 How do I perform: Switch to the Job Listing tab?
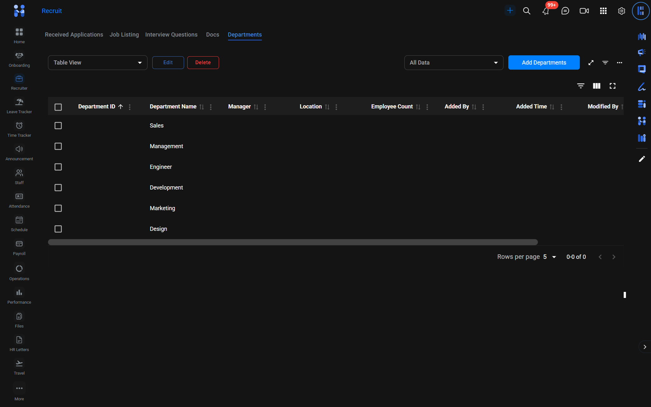(124, 35)
